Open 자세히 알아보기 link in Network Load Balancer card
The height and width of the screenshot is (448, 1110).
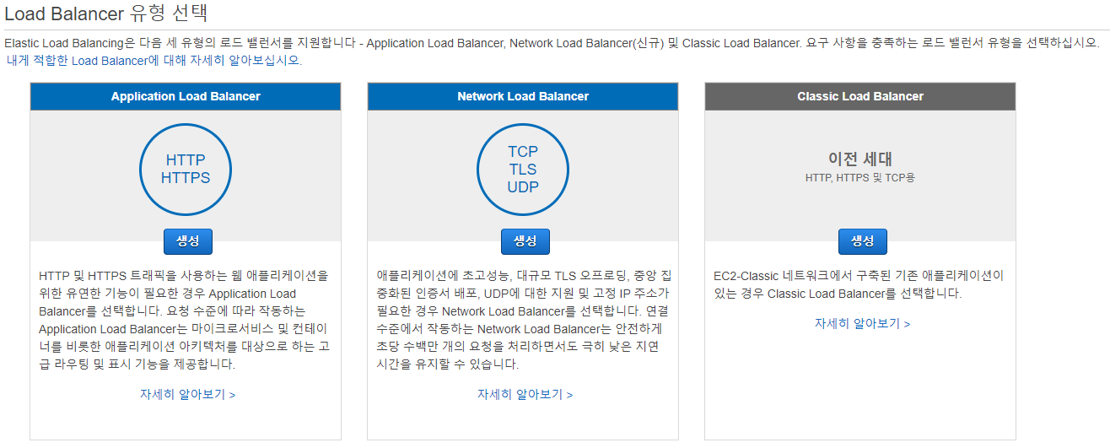(x=525, y=394)
